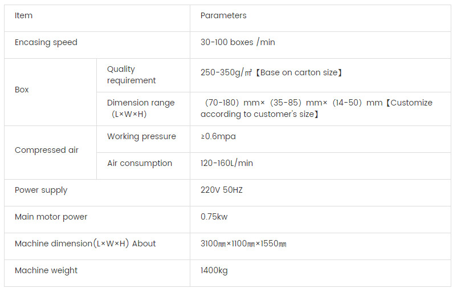Click the "0.75kw" value cell
The height and width of the screenshot is (292, 457).
point(214,217)
